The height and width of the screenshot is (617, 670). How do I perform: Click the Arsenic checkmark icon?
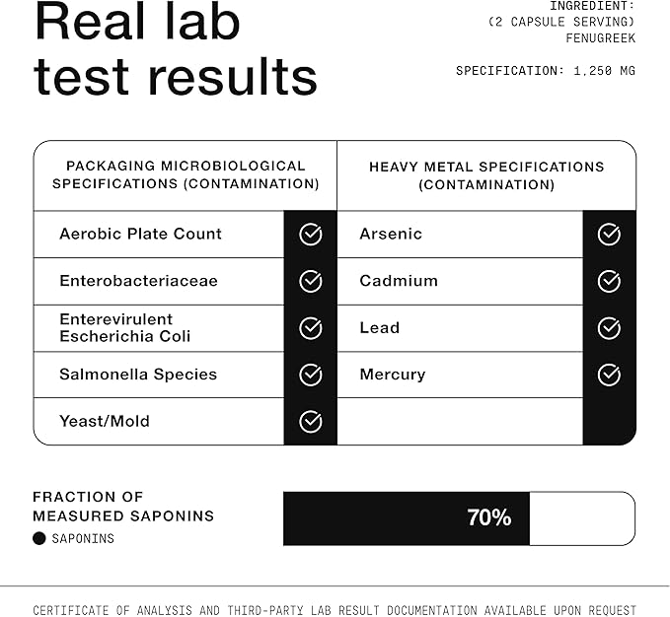tap(610, 235)
